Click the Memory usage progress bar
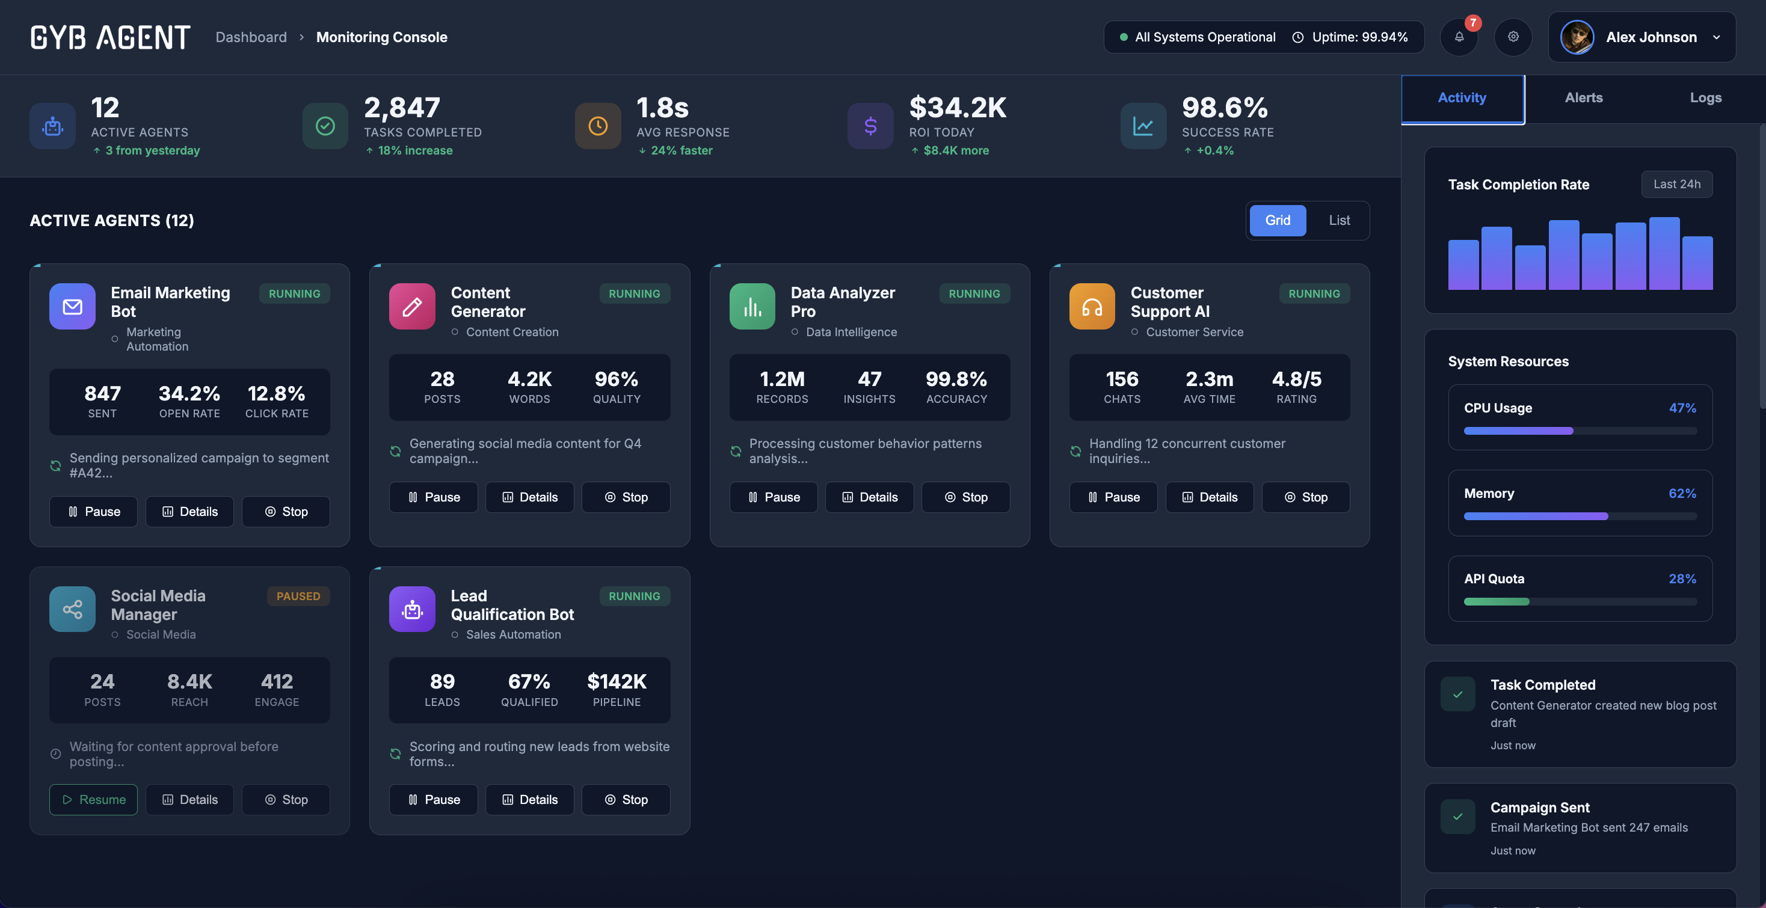The width and height of the screenshot is (1766, 908). [1580, 516]
